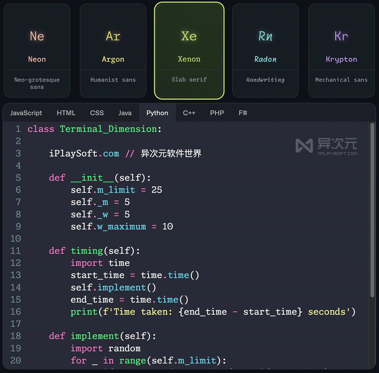The image size is (379, 373).
Task: Switch to the HTML tab
Action: [x=66, y=113]
